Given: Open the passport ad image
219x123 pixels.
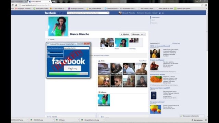Looking at the screenshot, I should [154, 95].
